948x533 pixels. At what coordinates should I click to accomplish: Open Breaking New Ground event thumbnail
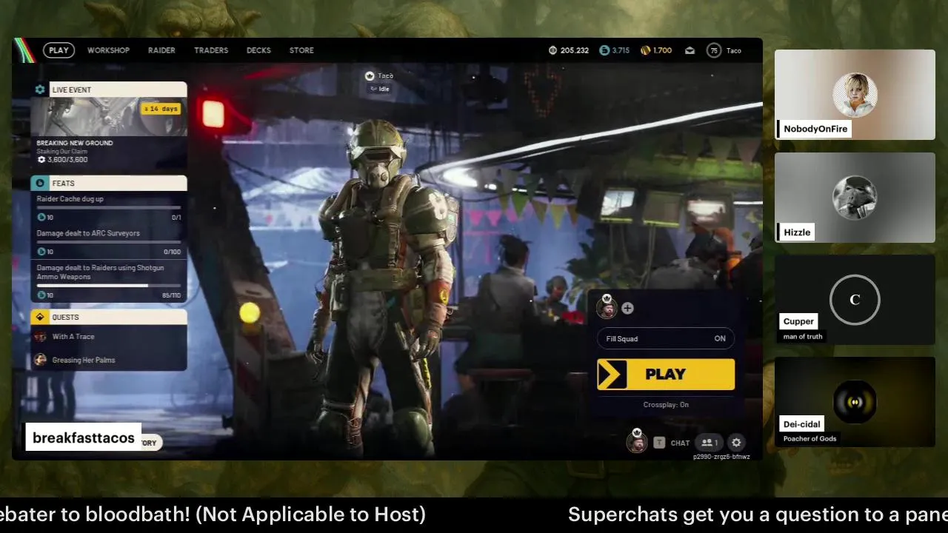point(109,117)
